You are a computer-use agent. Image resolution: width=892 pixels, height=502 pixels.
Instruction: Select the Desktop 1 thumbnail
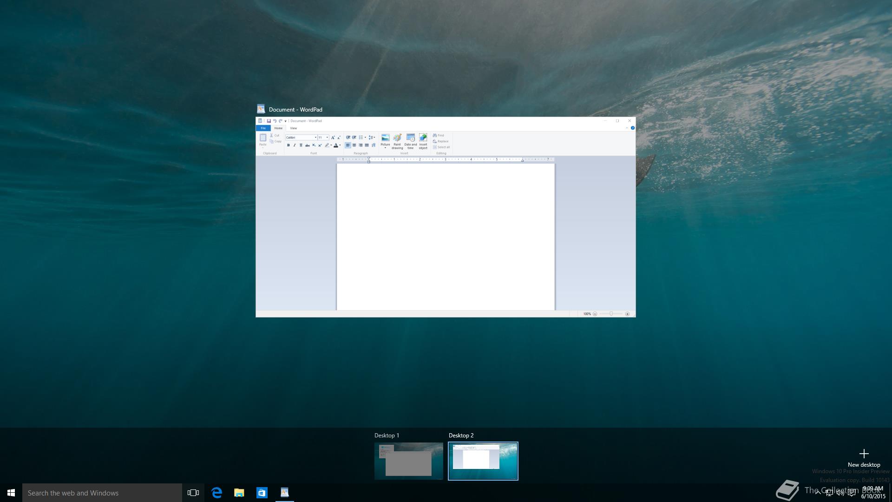tap(409, 461)
